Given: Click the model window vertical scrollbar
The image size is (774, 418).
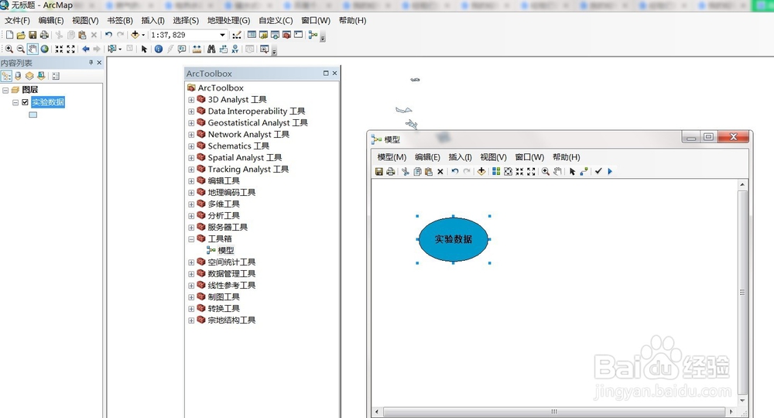Looking at the screenshot, I should pos(742,292).
